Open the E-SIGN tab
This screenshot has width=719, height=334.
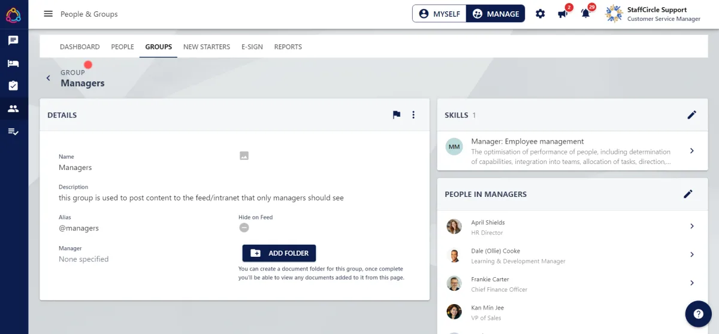pos(252,47)
